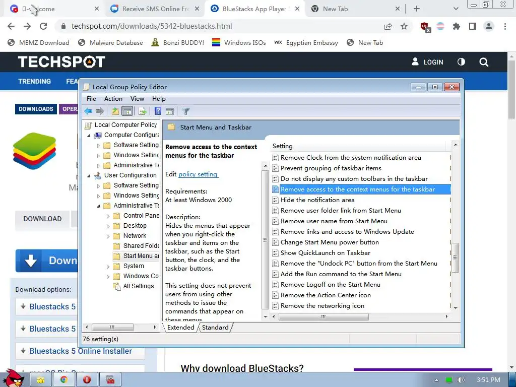Expand the Desktop tree folder

(108, 226)
